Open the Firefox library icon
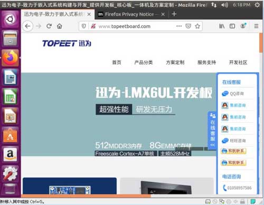Image resolution: width=264 pixels, height=205 pixels. [x=222, y=26]
